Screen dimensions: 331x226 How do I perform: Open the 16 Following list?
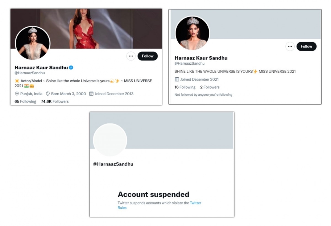tap(185, 87)
